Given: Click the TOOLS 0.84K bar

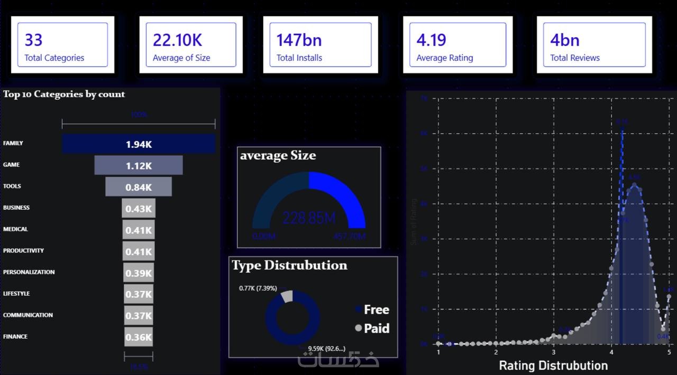Looking at the screenshot, I should coord(139,187).
